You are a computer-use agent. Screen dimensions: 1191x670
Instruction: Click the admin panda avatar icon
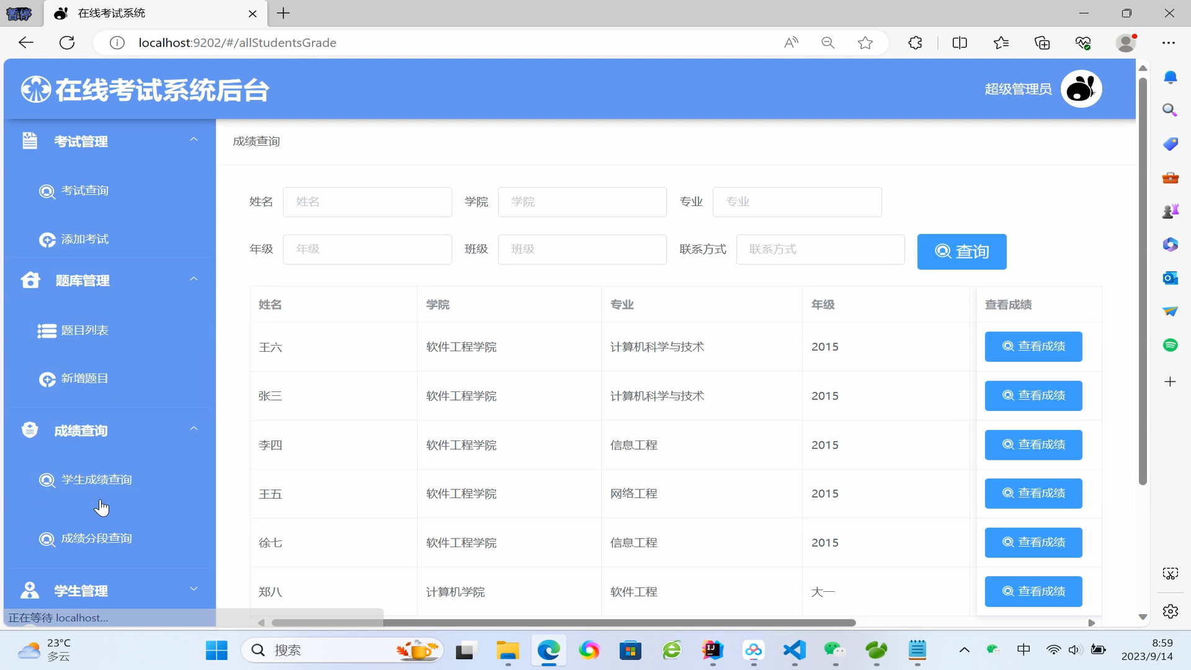[1081, 89]
